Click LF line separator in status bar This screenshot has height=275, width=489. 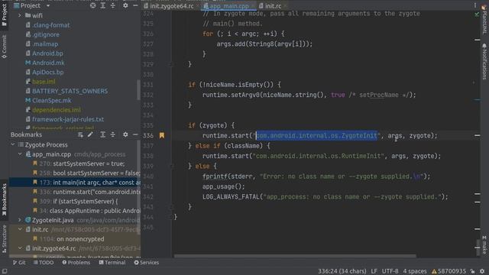[x=374, y=271]
